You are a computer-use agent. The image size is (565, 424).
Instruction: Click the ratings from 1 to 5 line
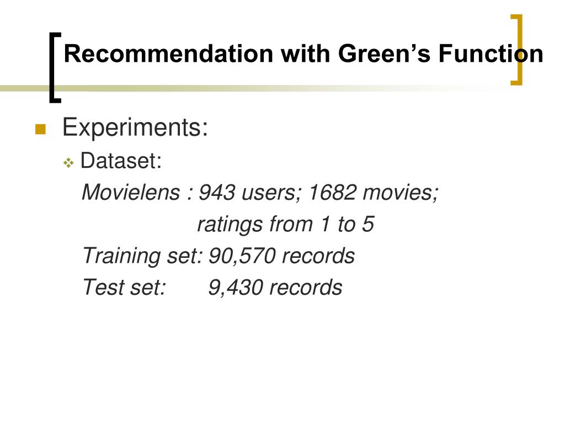click(x=286, y=224)
